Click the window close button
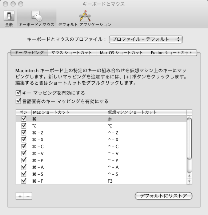Viewport: 208px width, 215px height. point(5,4)
